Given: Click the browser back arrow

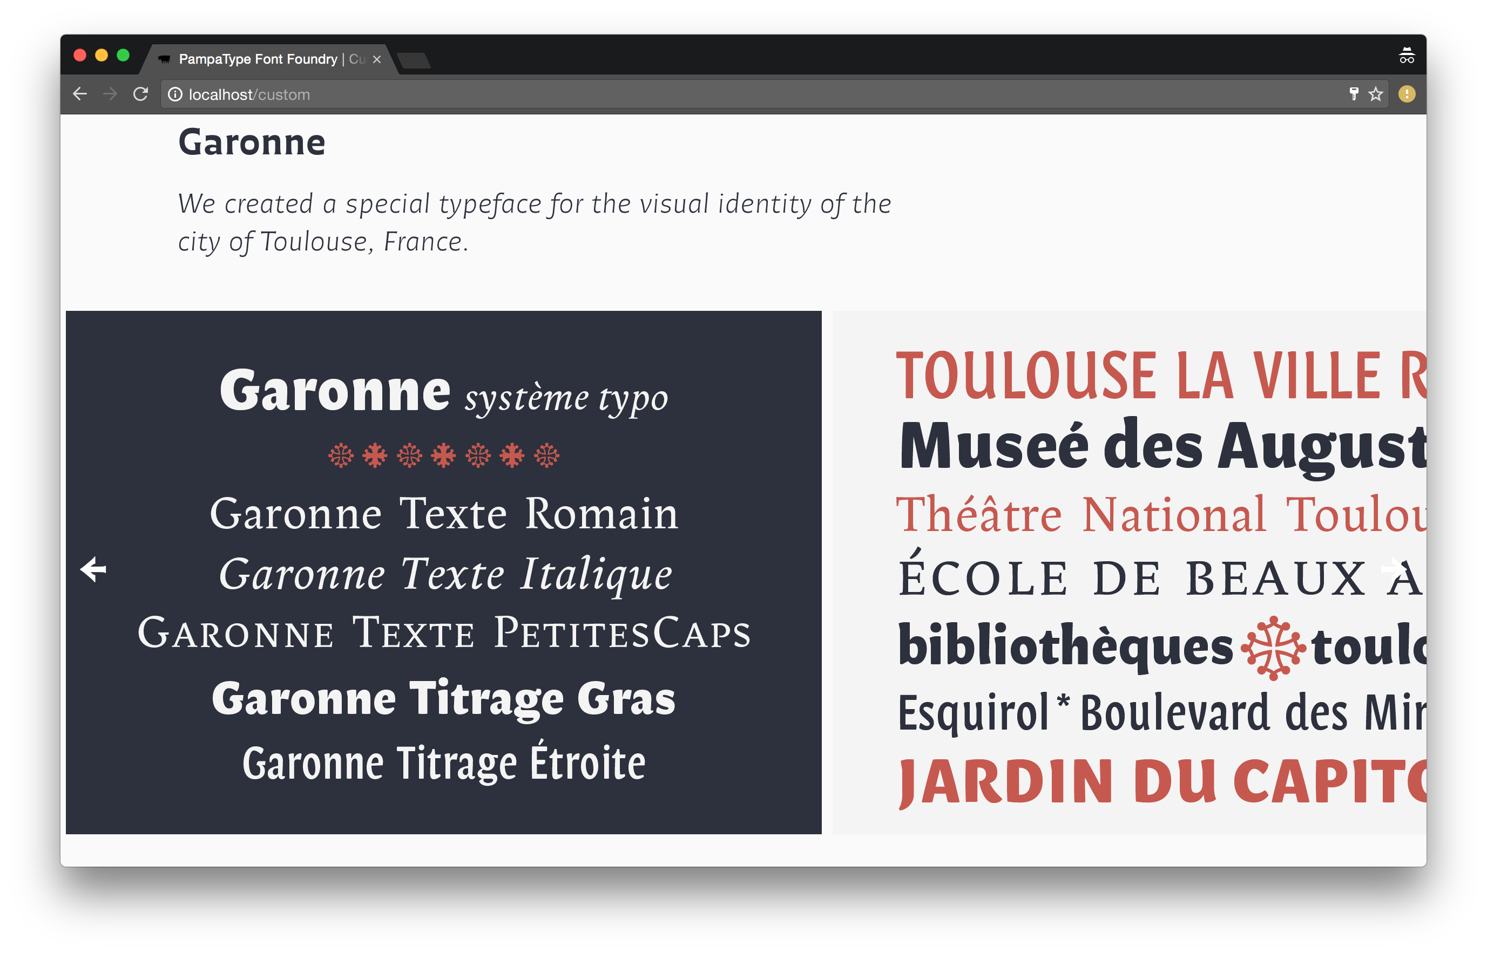Looking at the screenshot, I should 80,94.
